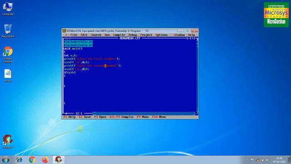Launch Internet Explorer from taskbar
Viewport: 291px width, 164px height.
click(19, 160)
